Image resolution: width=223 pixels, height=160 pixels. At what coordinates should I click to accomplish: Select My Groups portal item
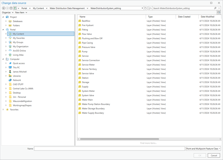point(18,42)
